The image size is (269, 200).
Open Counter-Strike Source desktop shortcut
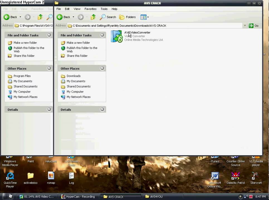[x=236, y=162]
